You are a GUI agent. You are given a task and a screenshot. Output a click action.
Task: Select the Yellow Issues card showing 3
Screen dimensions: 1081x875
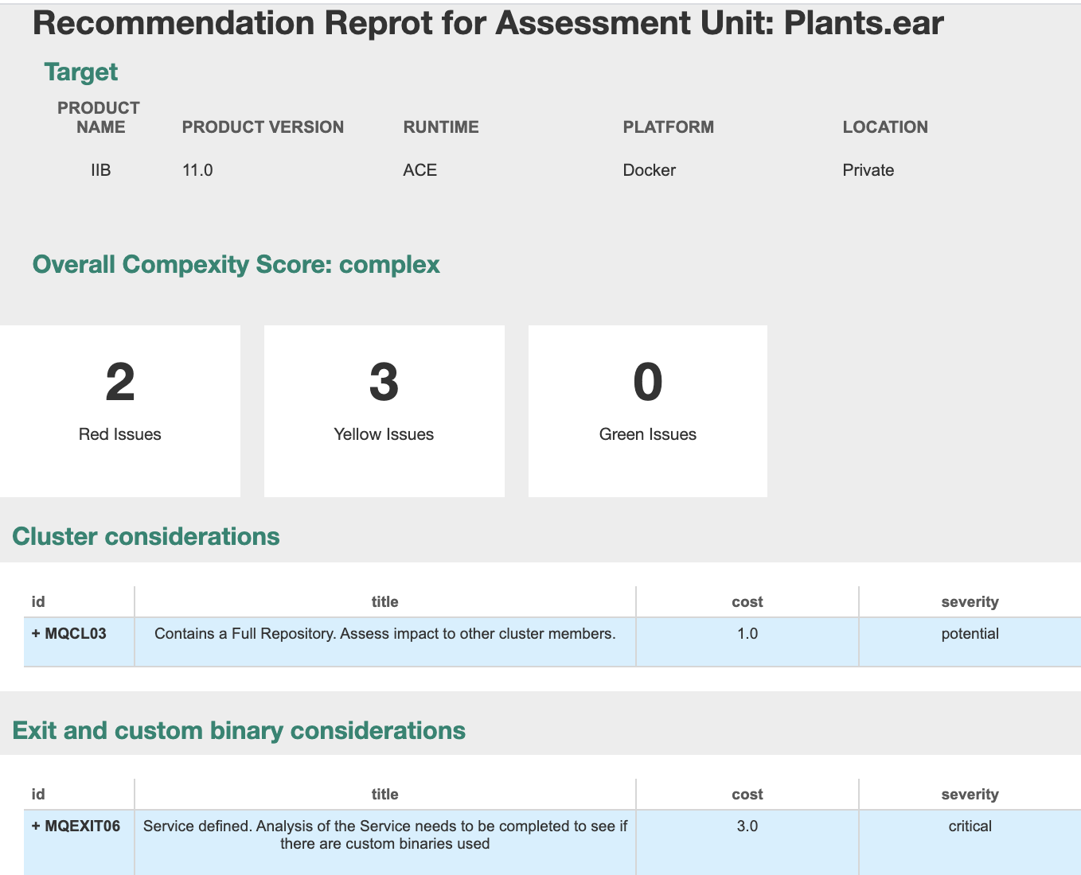[384, 410]
